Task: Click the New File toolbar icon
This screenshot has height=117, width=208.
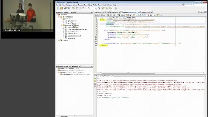Action: tap(58, 8)
